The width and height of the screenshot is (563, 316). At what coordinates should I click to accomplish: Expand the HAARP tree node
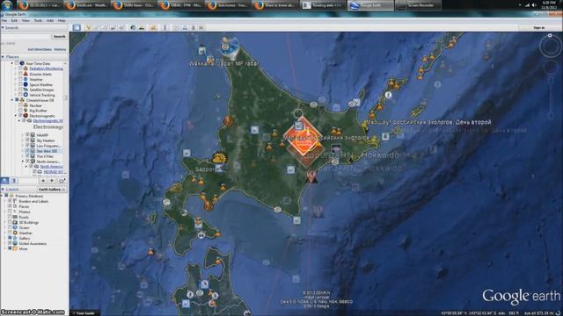[23, 135]
